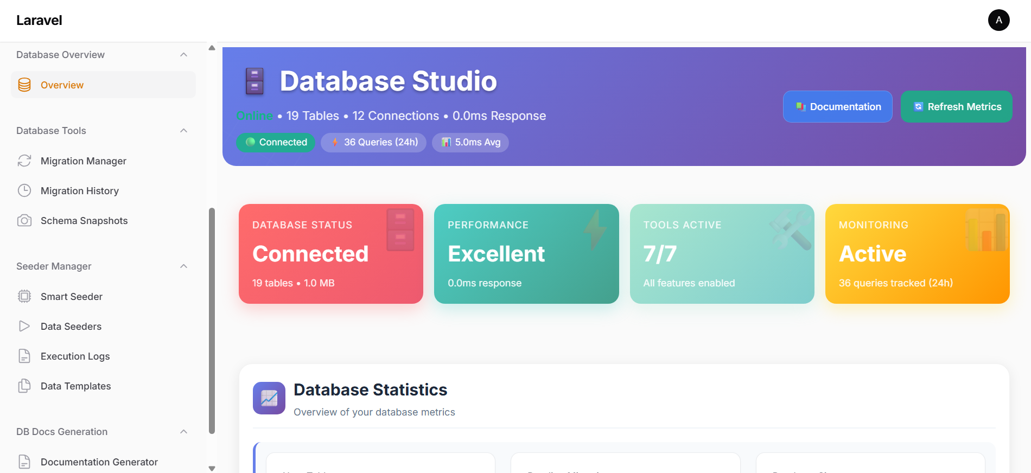Click the Overview database icon in sidebar
Viewport: 1031px width, 473px height.
click(24, 85)
